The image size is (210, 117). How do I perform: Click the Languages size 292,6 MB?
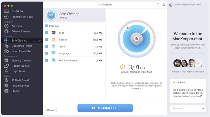coord(97,54)
